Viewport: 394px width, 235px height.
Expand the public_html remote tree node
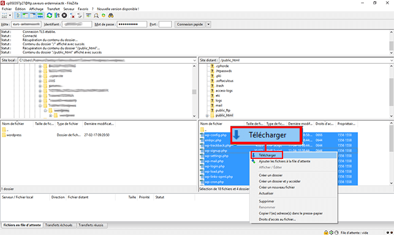pos(207,116)
